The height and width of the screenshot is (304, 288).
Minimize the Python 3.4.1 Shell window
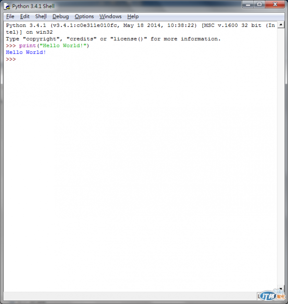tap(248, 4)
